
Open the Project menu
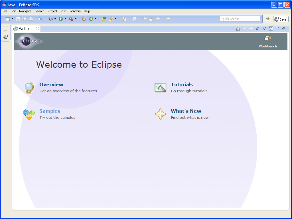click(x=52, y=11)
